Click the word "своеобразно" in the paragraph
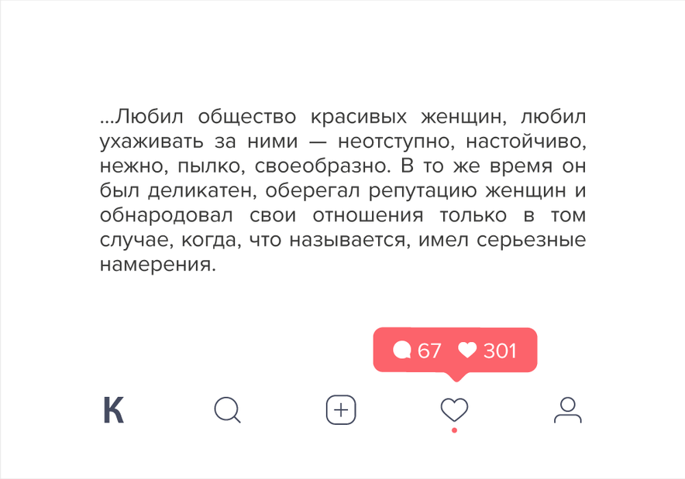Image resolution: width=685 pixels, height=479 pixels. [321, 166]
